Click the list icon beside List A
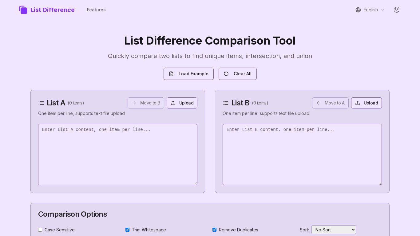This screenshot has width=420, height=236. [x=41, y=103]
